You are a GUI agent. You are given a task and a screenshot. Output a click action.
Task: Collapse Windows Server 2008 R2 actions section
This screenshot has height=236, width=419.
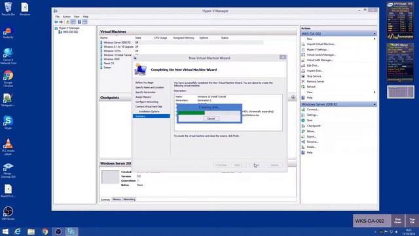tap(374, 104)
